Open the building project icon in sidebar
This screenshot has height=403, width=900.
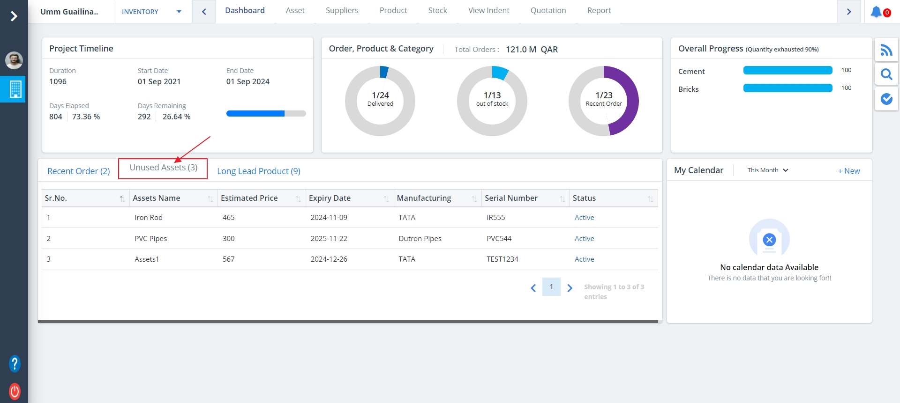pyautogui.click(x=15, y=89)
